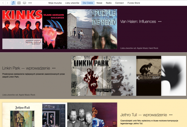
Task: Click the Jethro Tull purple album cover
Action: coord(105,115)
